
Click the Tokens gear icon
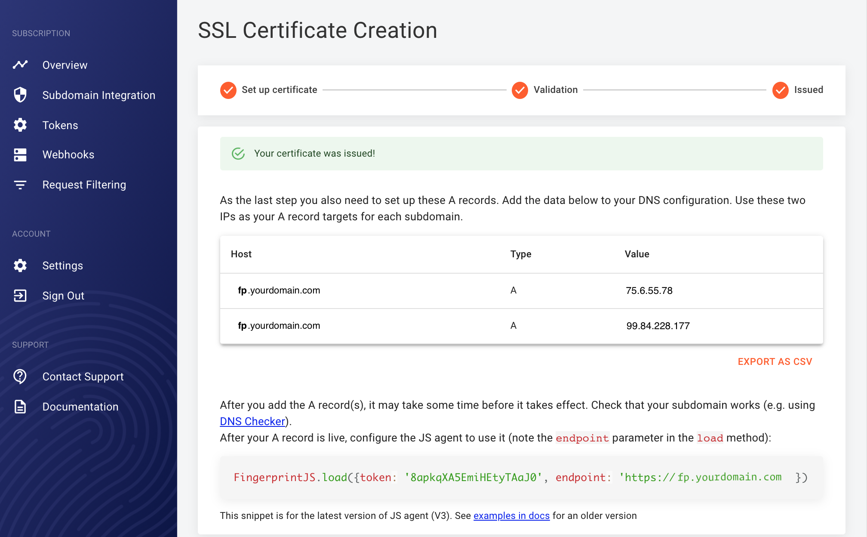click(x=20, y=125)
